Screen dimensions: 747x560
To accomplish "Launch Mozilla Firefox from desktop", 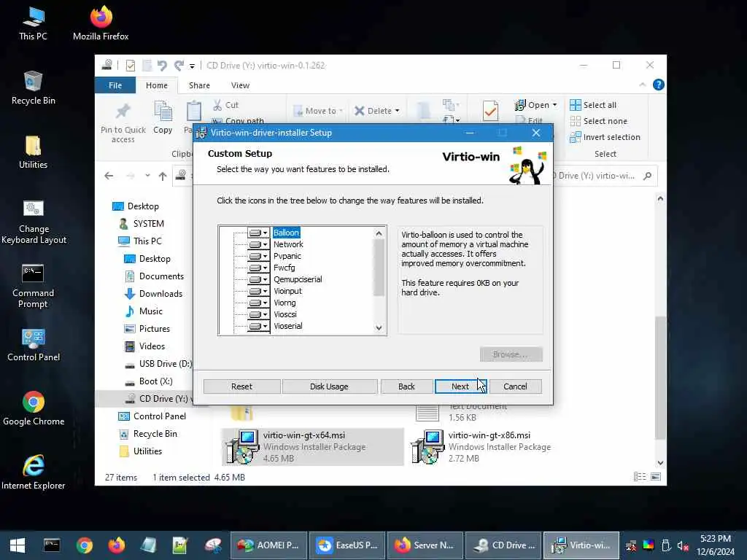I will point(101,24).
